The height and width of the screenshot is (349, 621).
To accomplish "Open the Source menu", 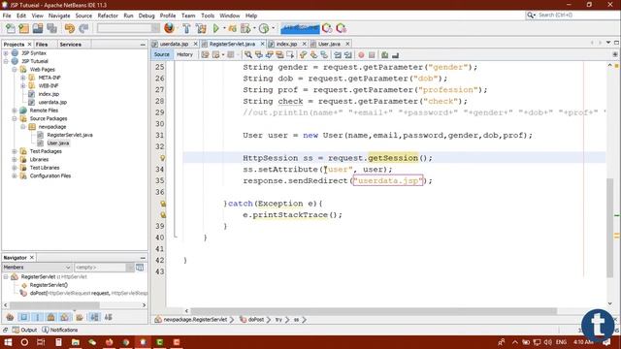I will tap(83, 16).
